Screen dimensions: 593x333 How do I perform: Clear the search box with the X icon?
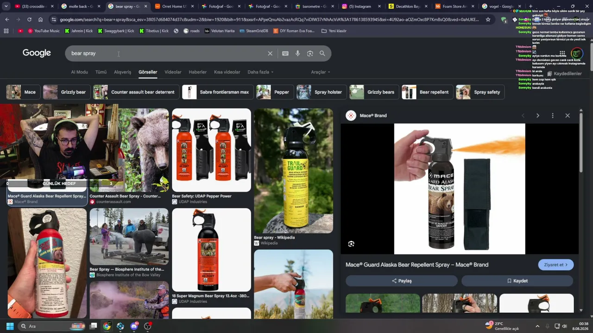coord(270,53)
